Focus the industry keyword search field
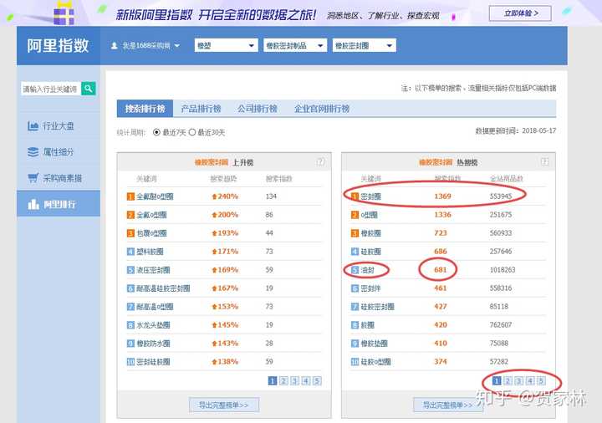 (51, 89)
